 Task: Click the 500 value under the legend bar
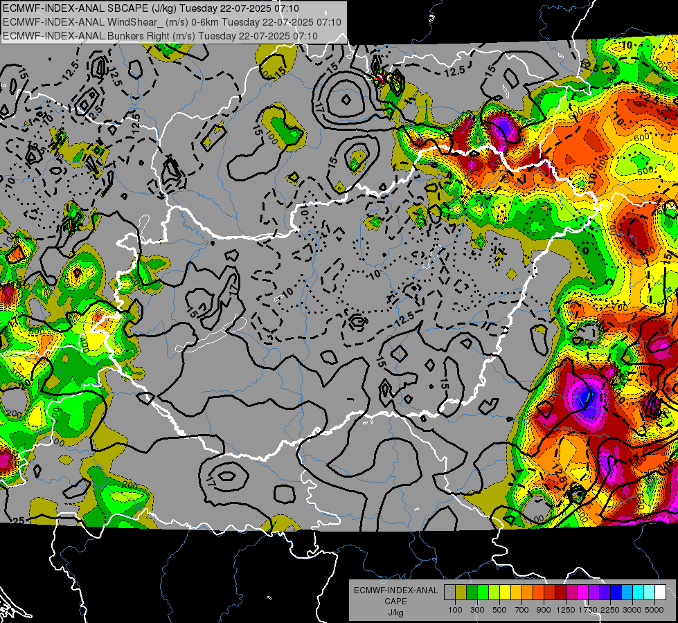(x=499, y=610)
